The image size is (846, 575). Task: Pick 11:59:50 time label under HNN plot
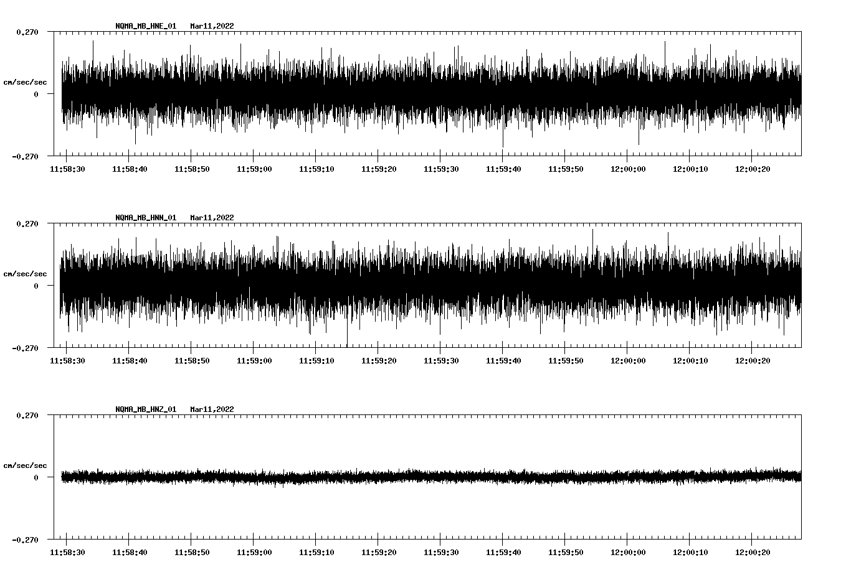[566, 361]
